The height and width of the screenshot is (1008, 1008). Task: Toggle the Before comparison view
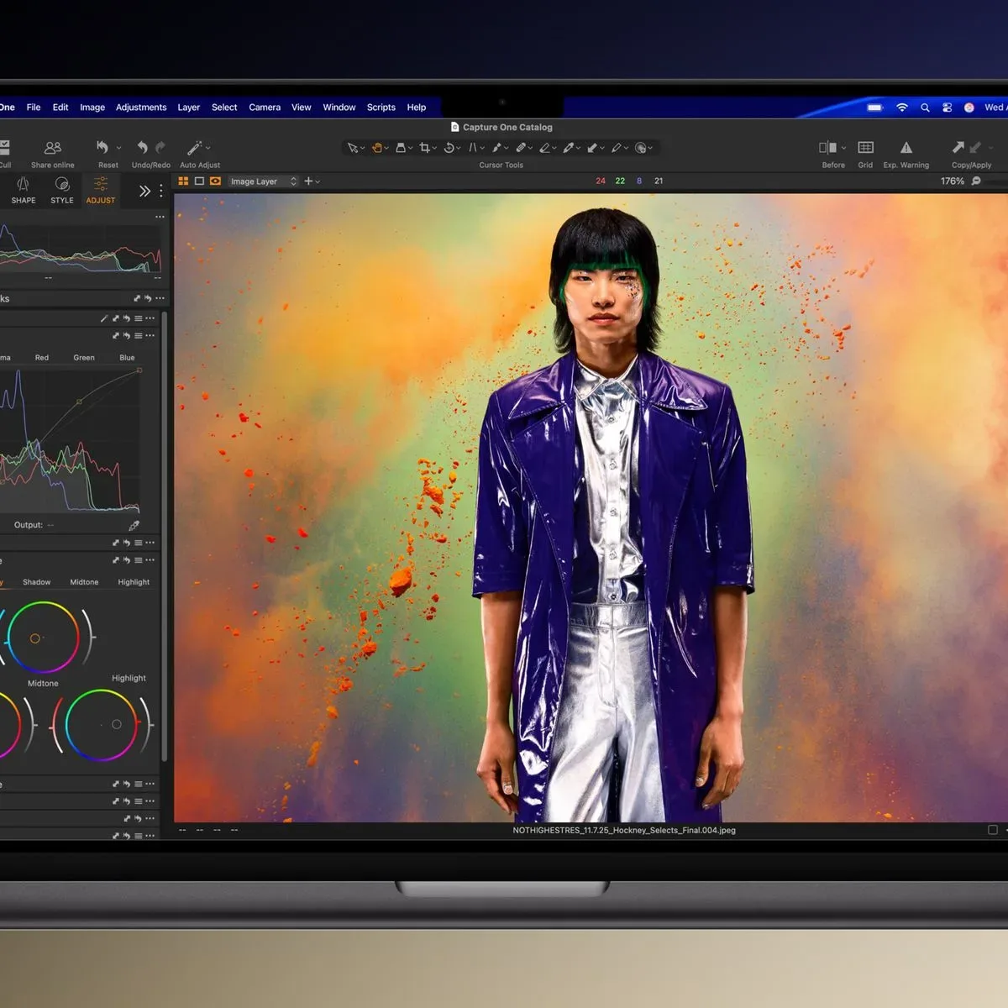tap(827, 147)
